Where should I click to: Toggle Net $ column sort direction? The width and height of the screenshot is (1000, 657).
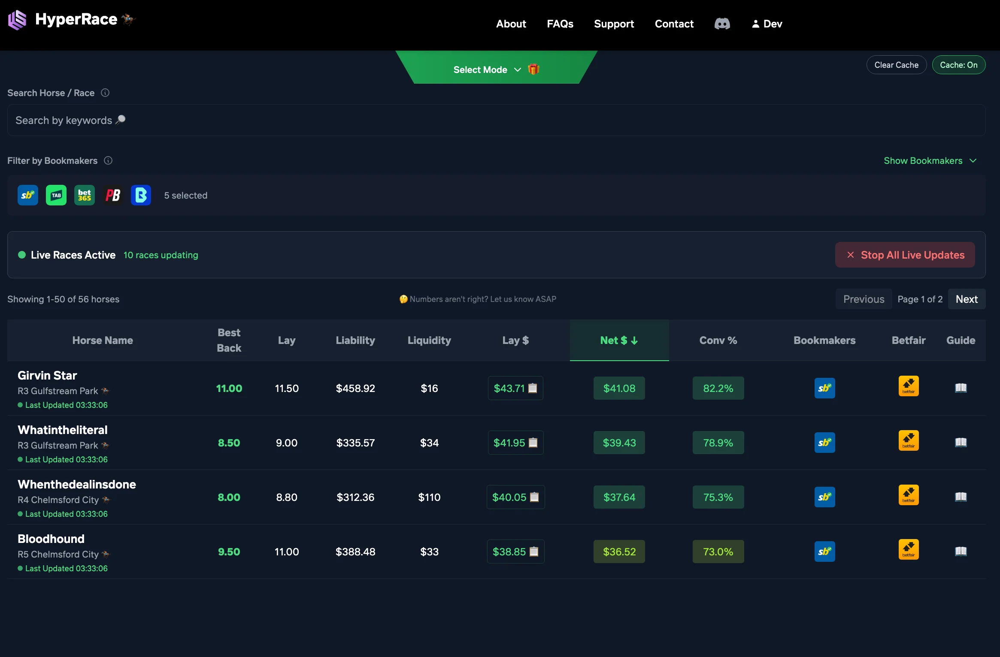click(x=619, y=340)
